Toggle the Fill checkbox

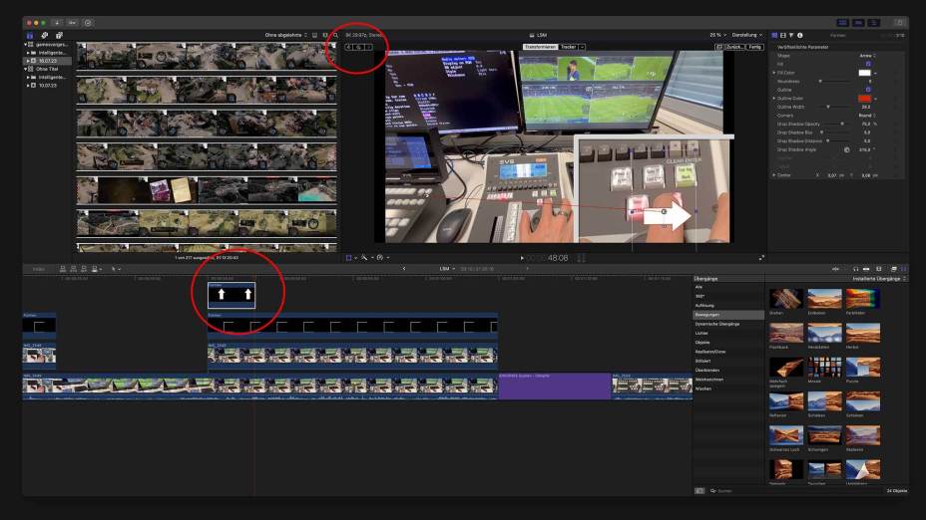click(x=868, y=64)
